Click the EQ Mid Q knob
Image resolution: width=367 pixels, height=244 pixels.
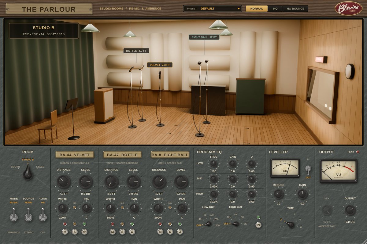[252, 179]
